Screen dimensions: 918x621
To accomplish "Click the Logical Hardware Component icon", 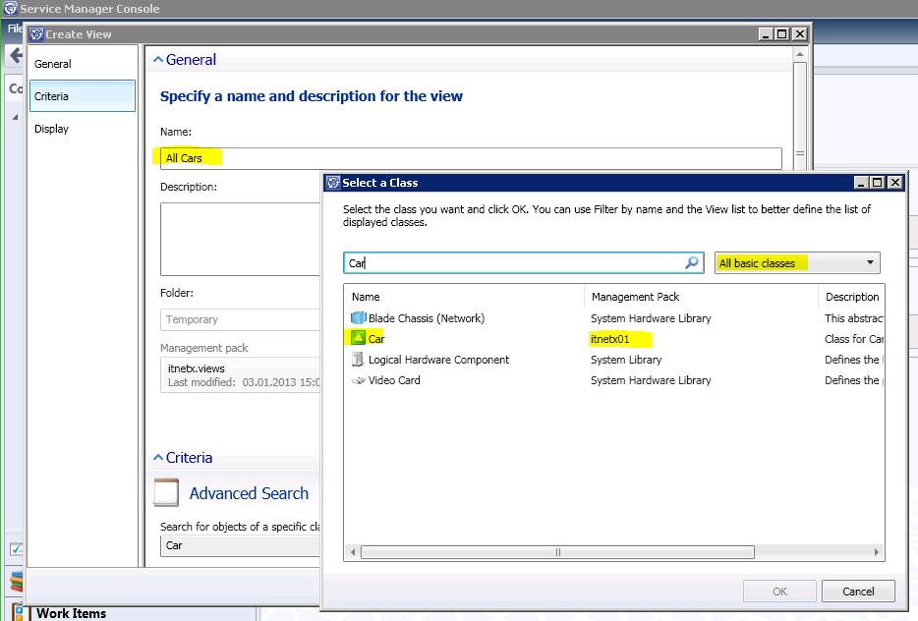I will click(359, 360).
